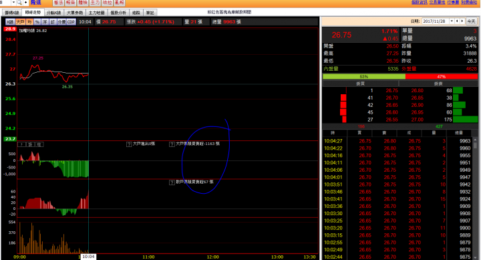This screenshot has height=260, width=481.
Task: Click the date field 2017/11/28
Action: coord(436,21)
